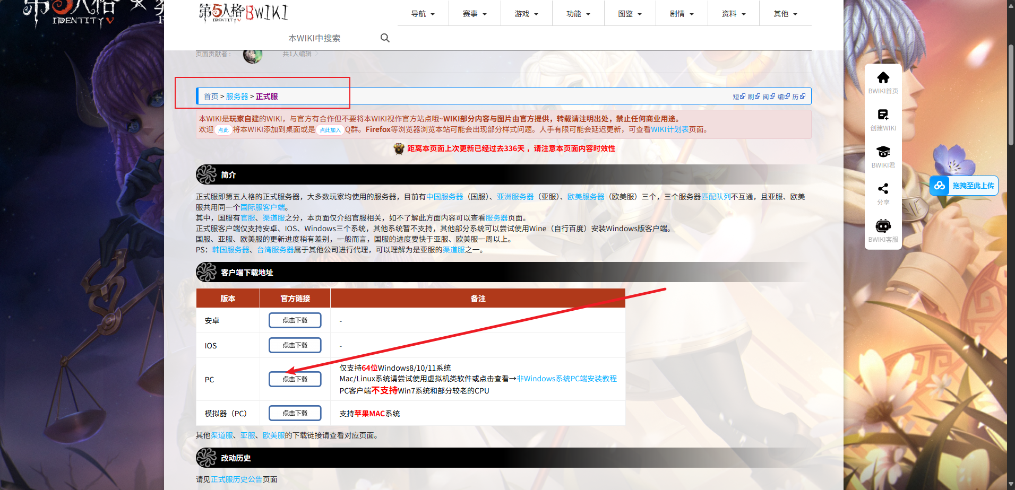Click 欧美服 link below download table
Viewport: 1015px width, 490px height.
(273, 435)
